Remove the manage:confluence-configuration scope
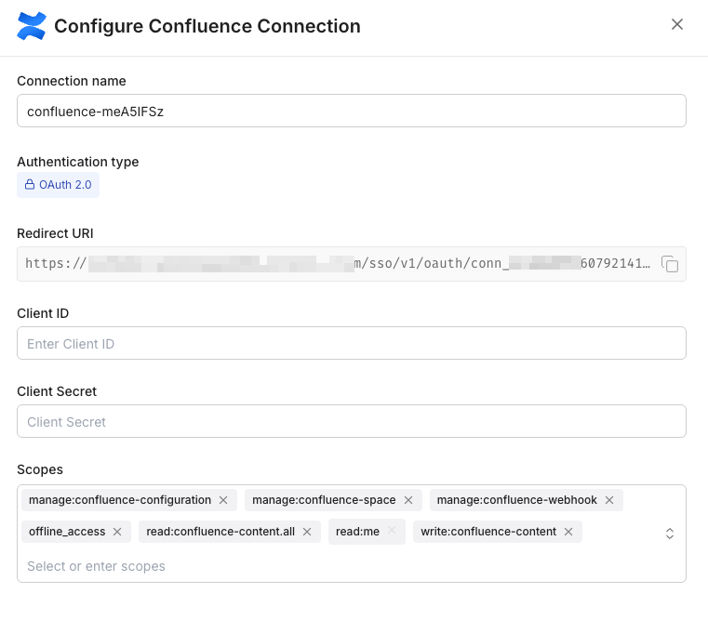This screenshot has height=620, width=708. click(x=223, y=500)
